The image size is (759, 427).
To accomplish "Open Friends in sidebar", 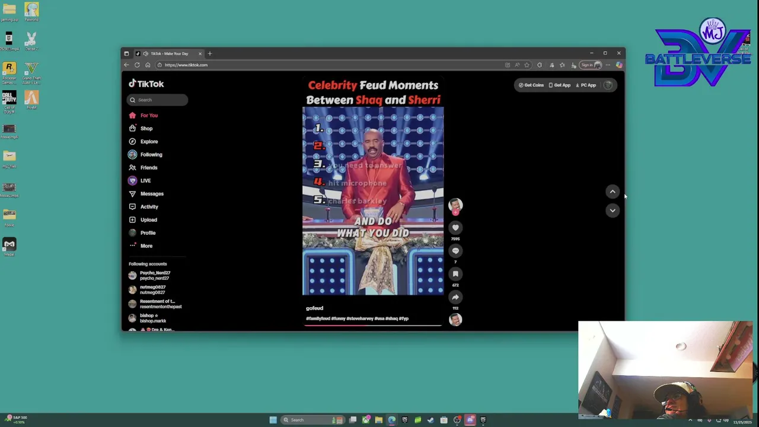I will (x=143, y=168).
